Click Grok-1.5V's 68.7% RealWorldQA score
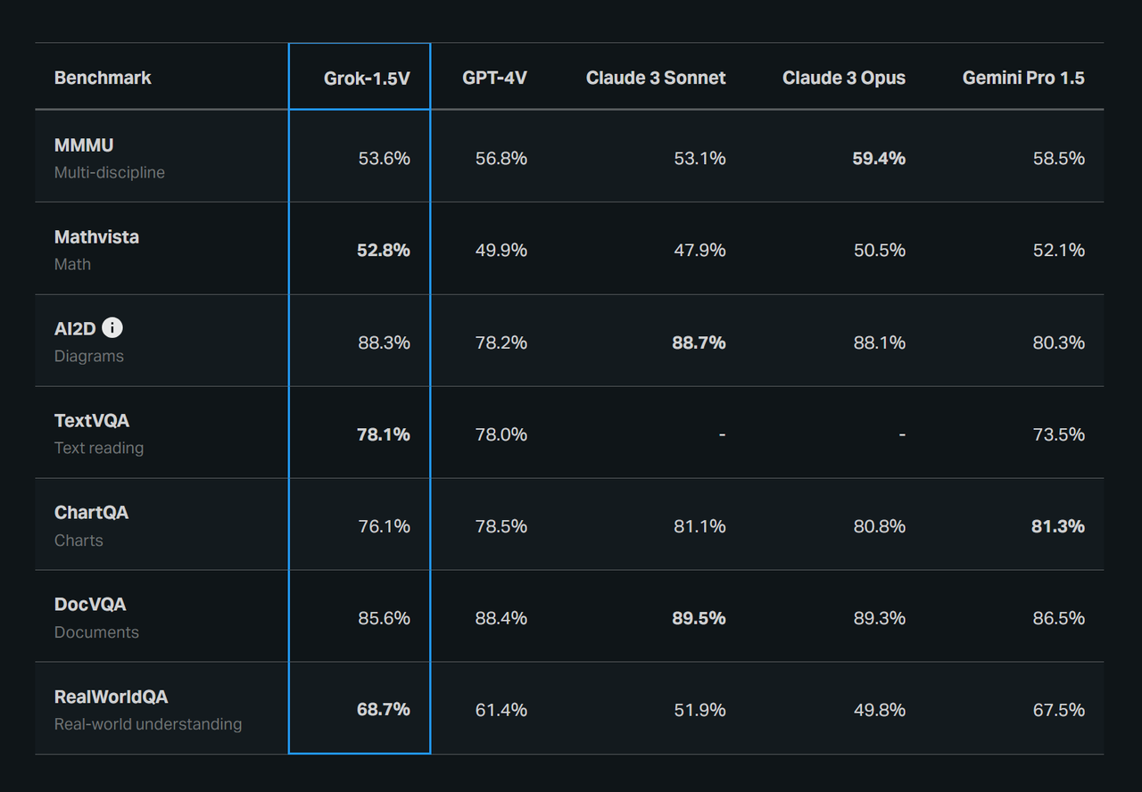Viewport: 1142px width, 792px height. 384,709
